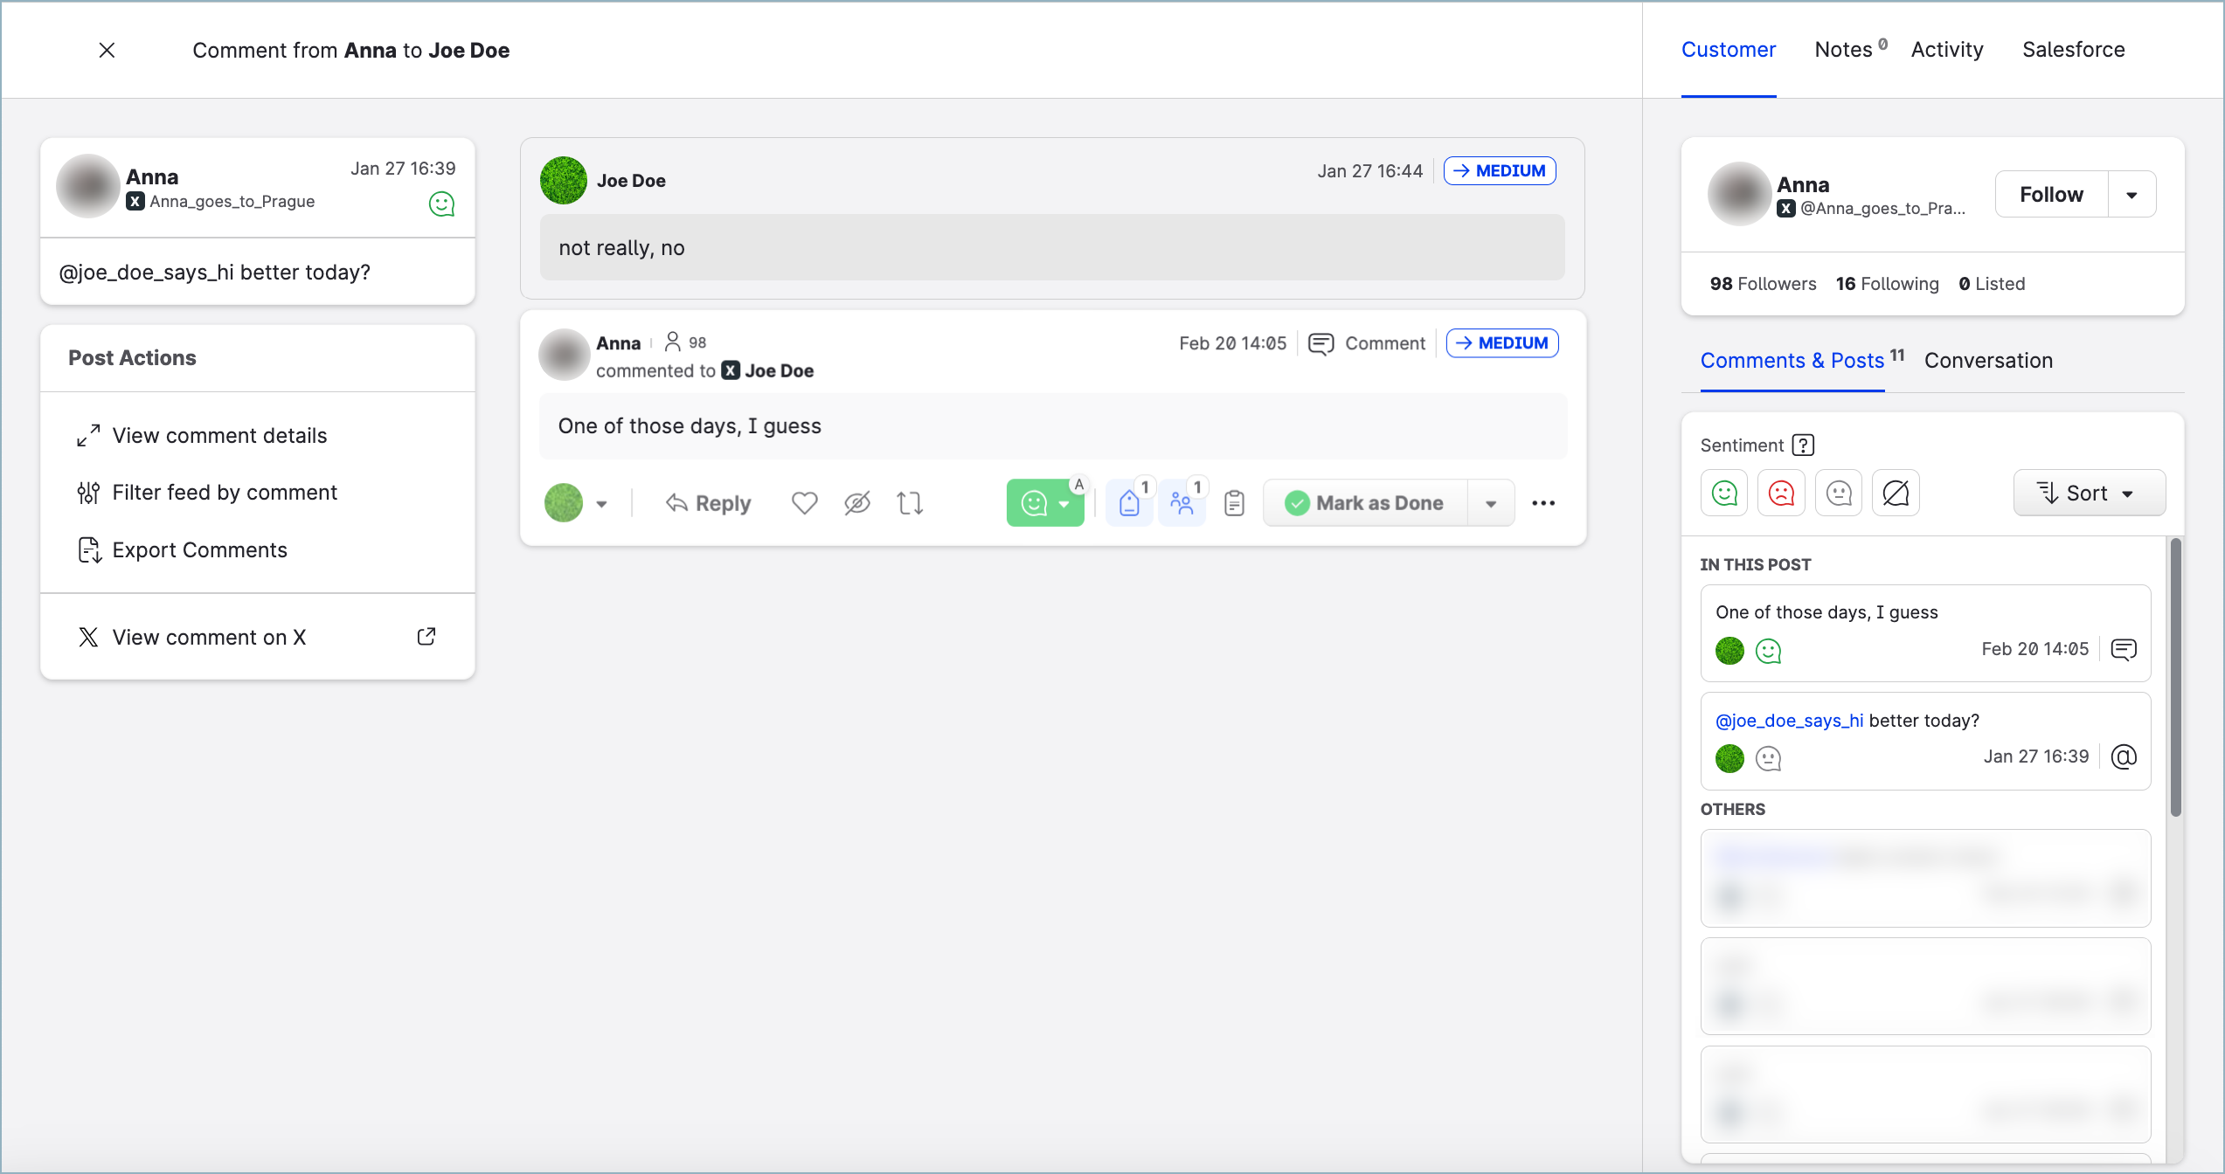
Task: Expand the Mark as Done dropdown arrow
Action: 1491,503
